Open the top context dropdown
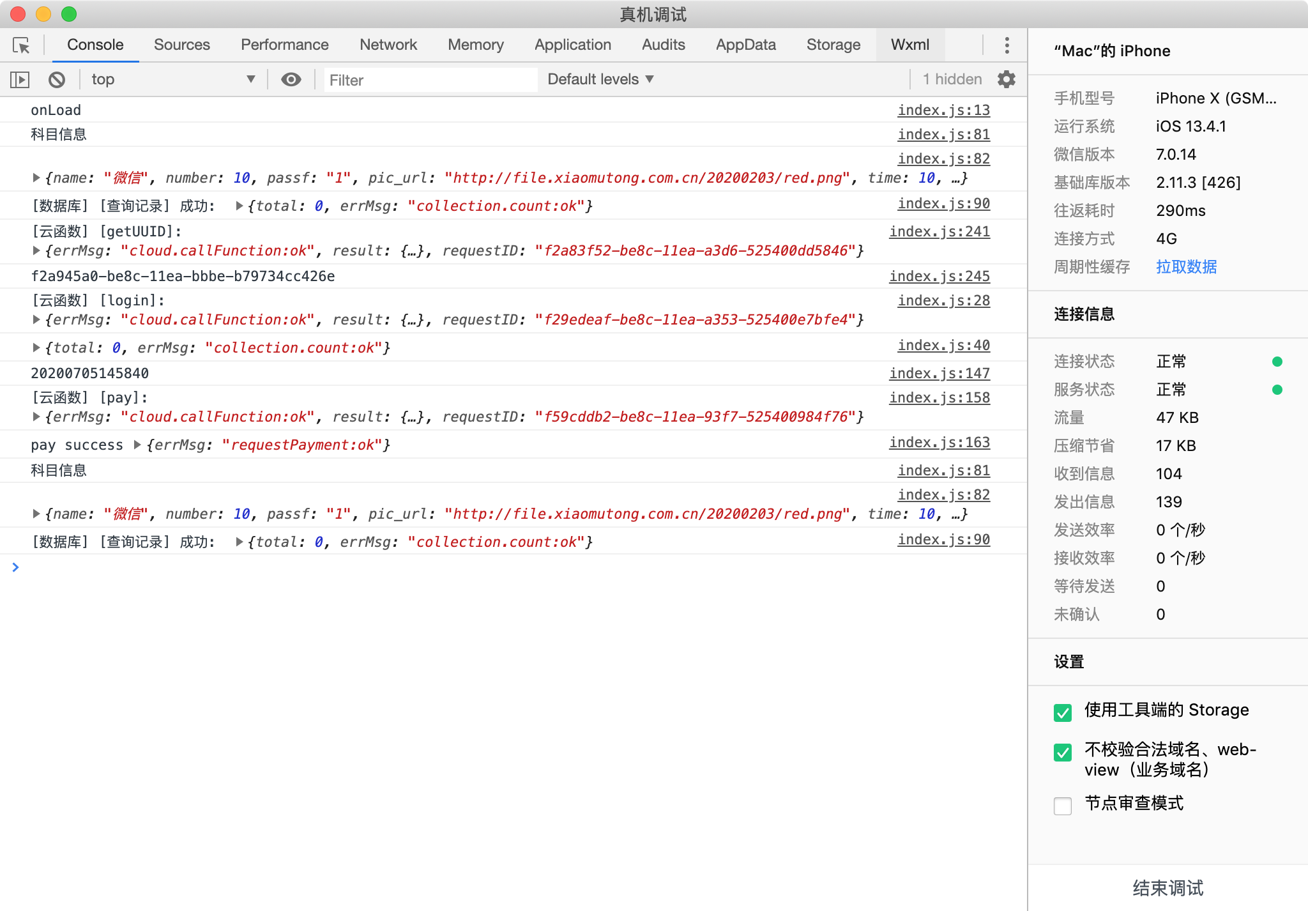 (x=172, y=79)
